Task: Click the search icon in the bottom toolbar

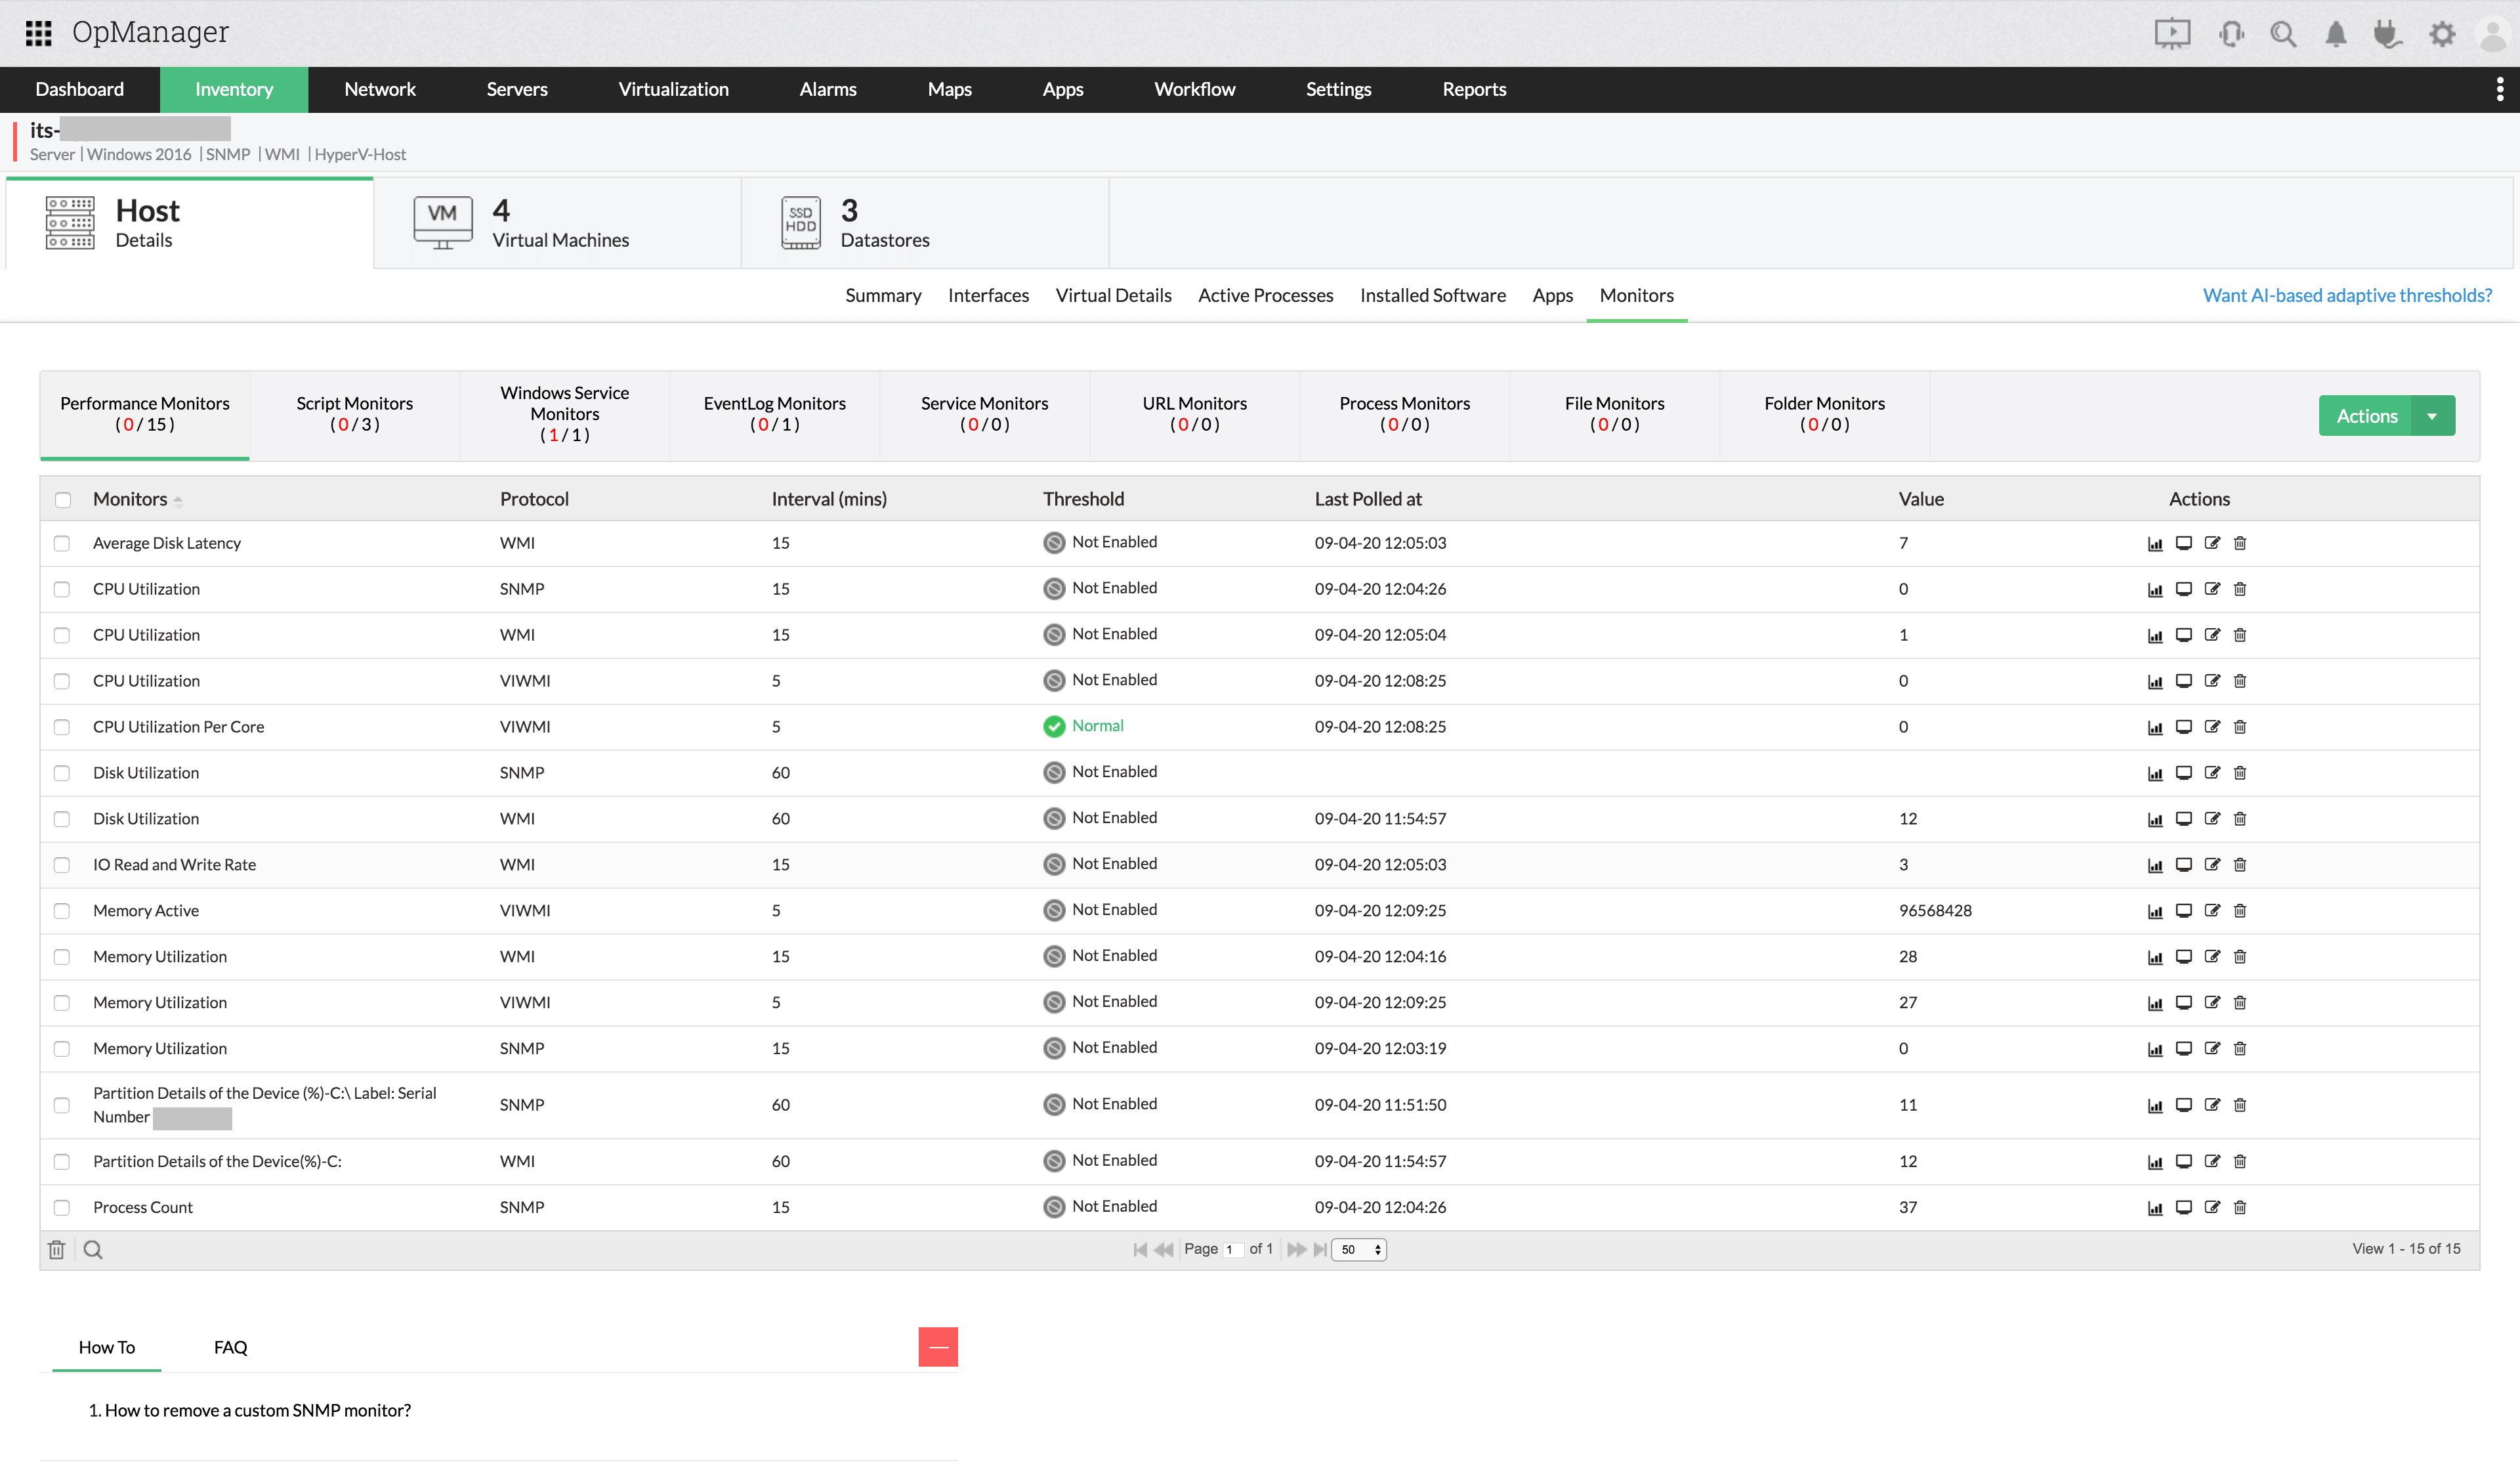Action: pos(93,1249)
